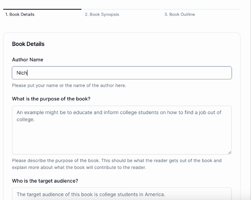Click the progress segment above Book Synopsis
This screenshot has width=251, height=200.
tap(121, 9)
